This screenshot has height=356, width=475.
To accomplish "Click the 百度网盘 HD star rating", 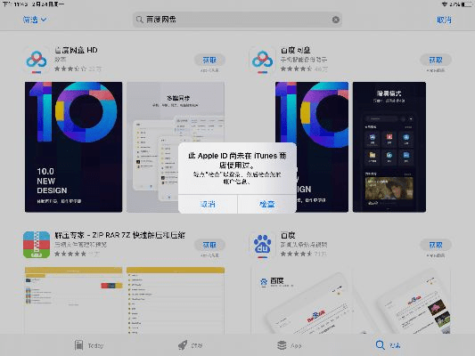I will (x=70, y=69).
